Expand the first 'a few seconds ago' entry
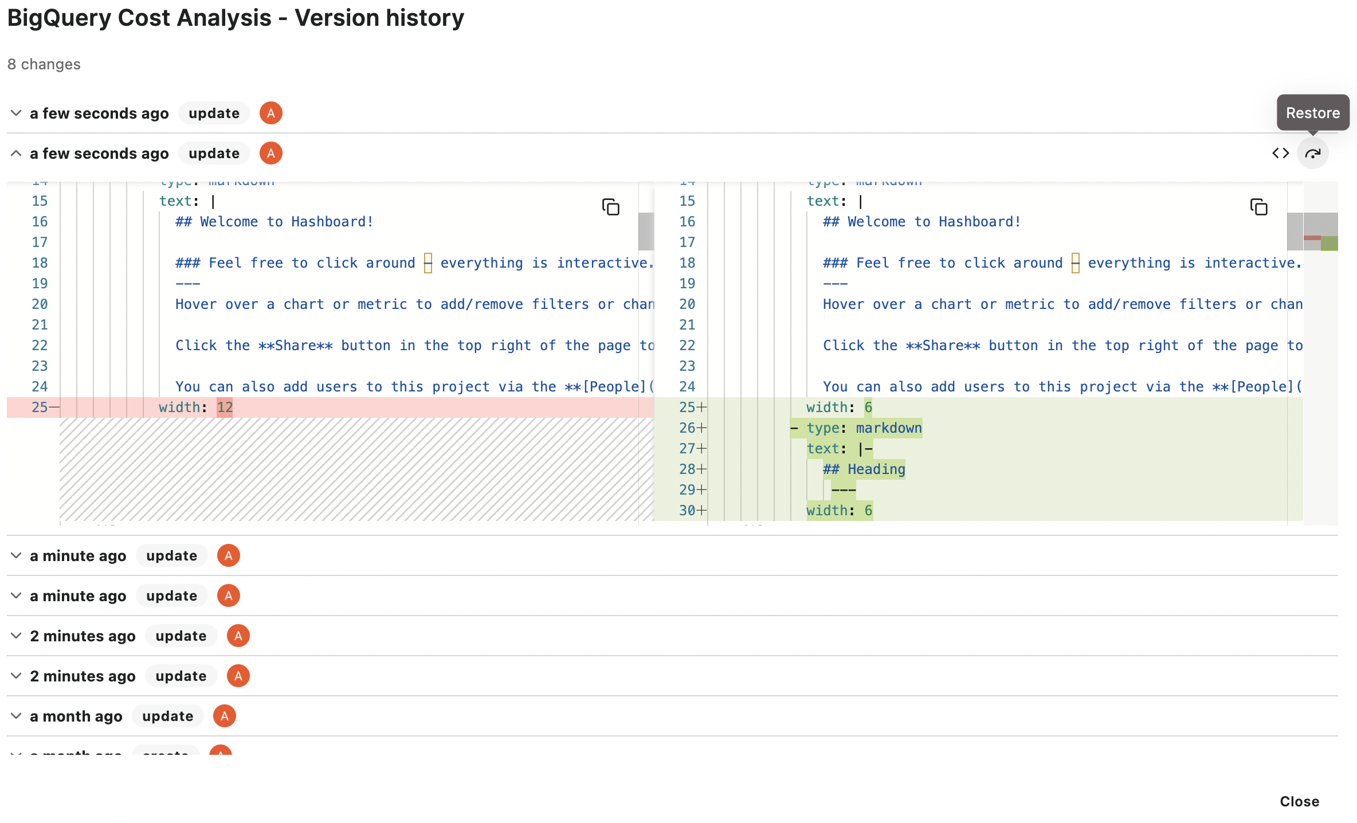Image resolution: width=1357 pixels, height=823 pixels. click(16, 113)
